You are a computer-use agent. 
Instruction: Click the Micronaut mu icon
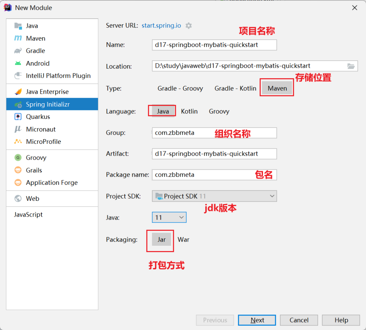[x=18, y=129]
